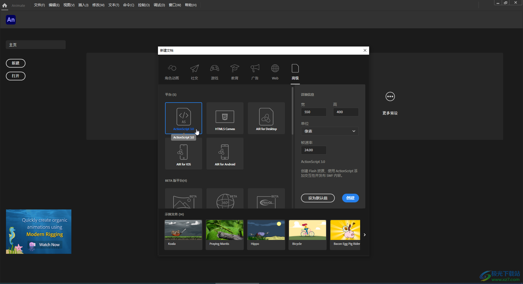
Task: Pick the AIR for Desktop platform
Action: click(266, 118)
